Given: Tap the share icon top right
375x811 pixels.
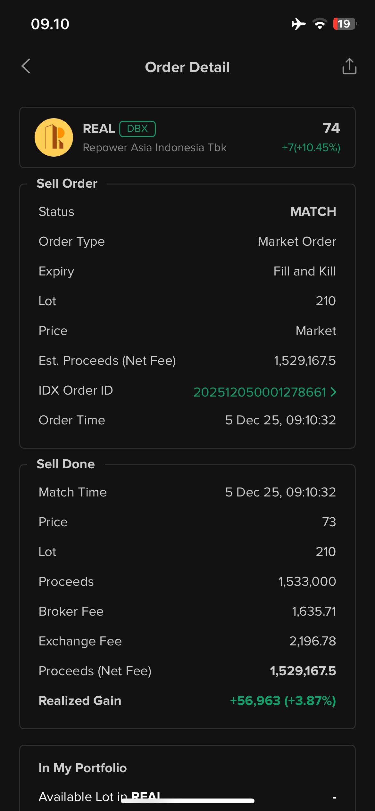Looking at the screenshot, I should click(349, 66).
